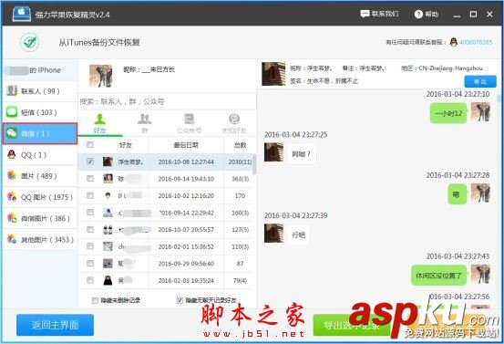Click the 嗯 message bubble
504x344 pixels.
pos(457,194)
